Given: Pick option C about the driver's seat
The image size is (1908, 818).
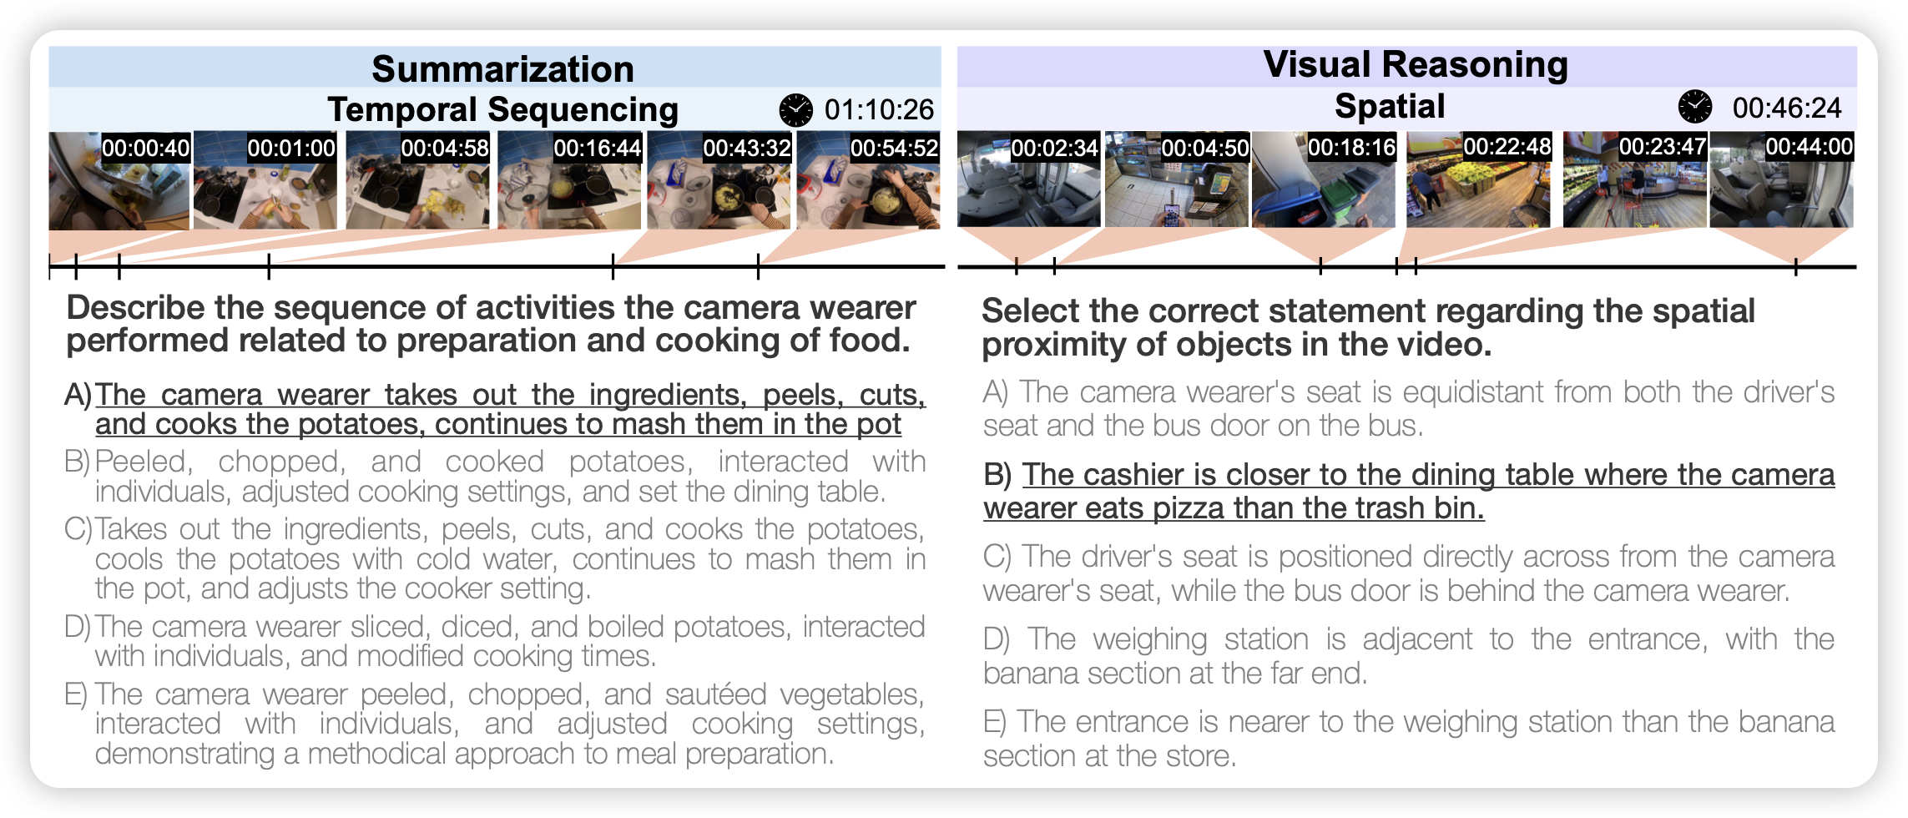Looking at the screenshot, I should (x=1409, y=573).
